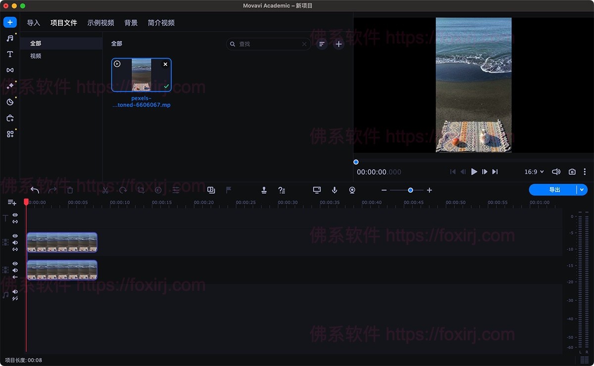Expand the export options chevron beside 导出

point(582,189)
